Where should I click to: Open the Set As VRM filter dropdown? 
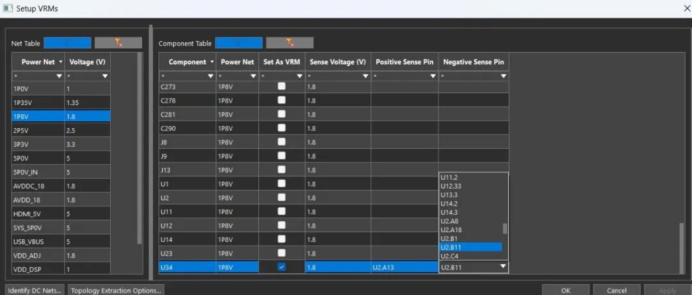[300, 76]
